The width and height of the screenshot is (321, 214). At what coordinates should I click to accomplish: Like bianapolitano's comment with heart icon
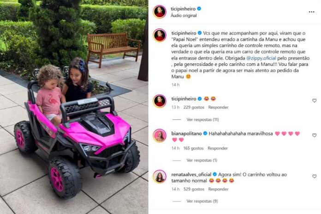click(314, 135)
